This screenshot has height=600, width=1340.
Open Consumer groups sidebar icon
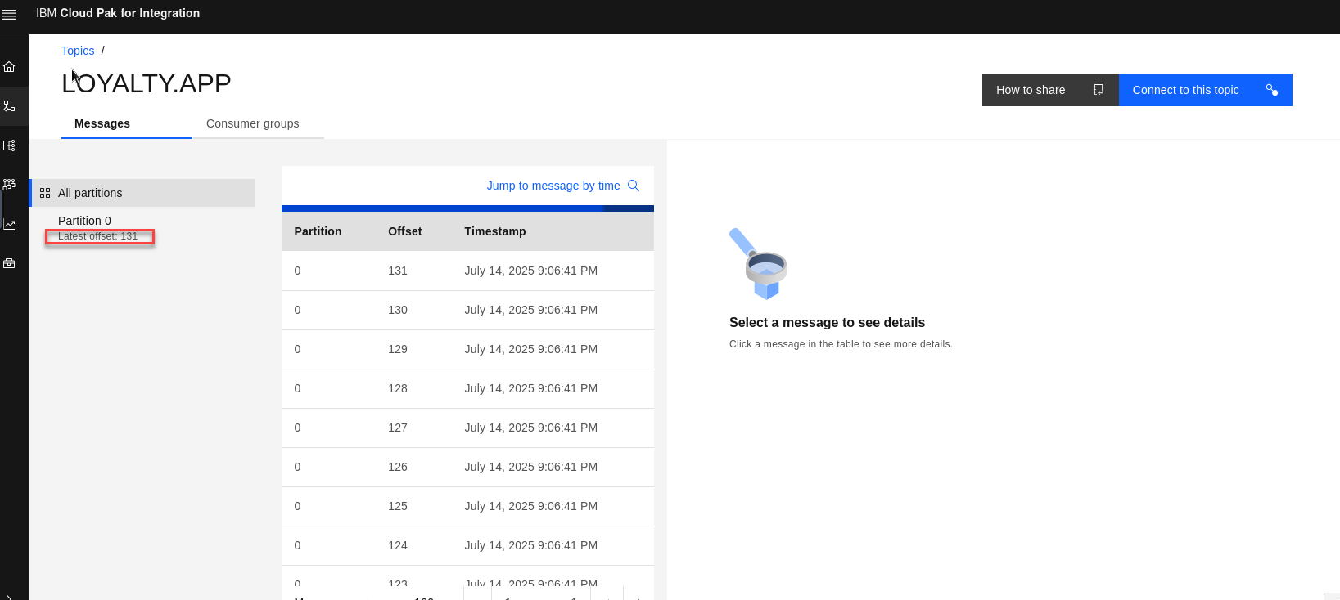10,185
